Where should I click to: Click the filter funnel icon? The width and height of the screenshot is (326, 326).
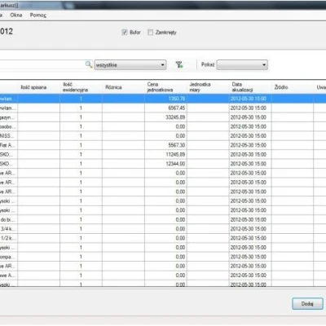tap(179, 64)
